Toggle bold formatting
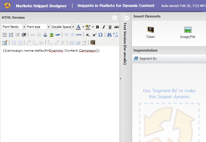206x142 pixels. [x=97, y=27]
